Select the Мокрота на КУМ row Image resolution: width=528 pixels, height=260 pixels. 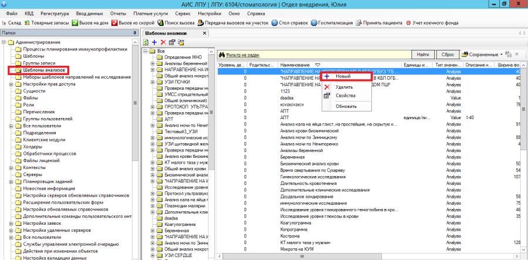pyautogui.click(x=369, y=249)
